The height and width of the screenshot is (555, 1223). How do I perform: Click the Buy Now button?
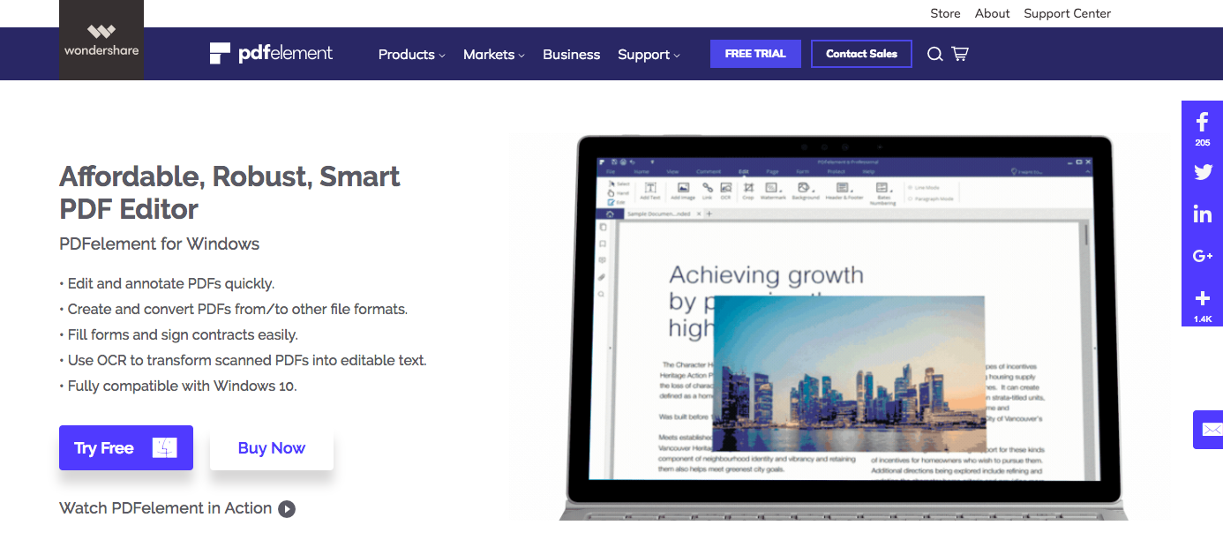pyautogui.click(x=272, y=448)
